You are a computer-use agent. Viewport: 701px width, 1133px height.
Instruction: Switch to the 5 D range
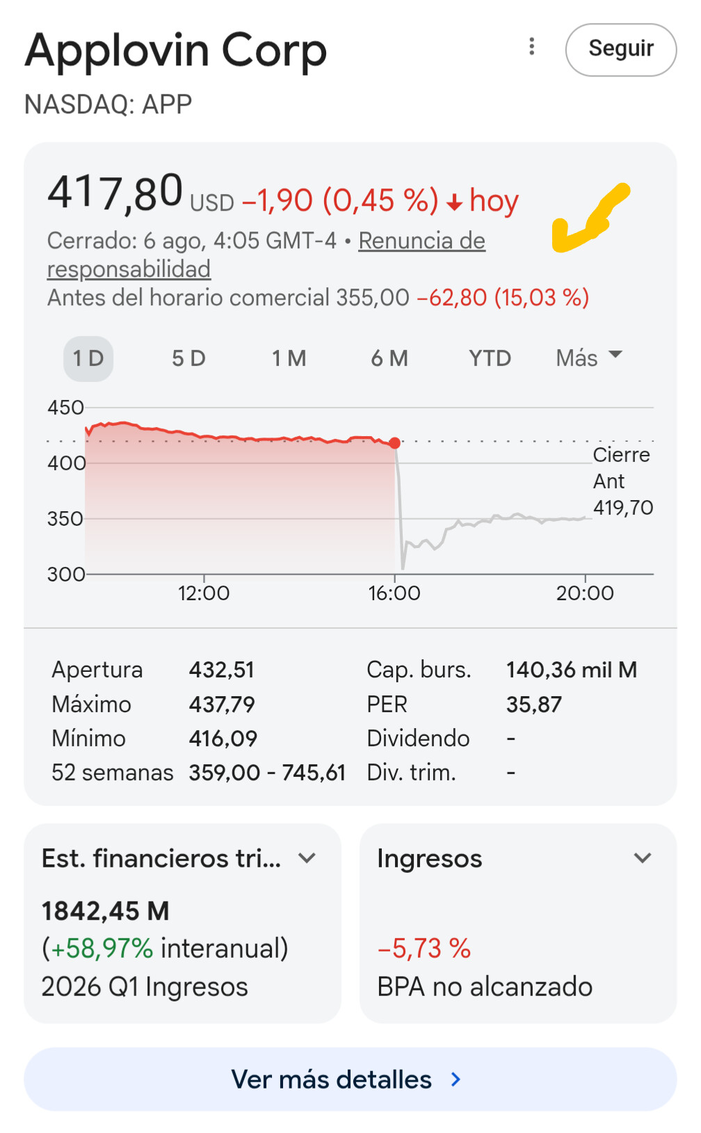coord(188,358)
